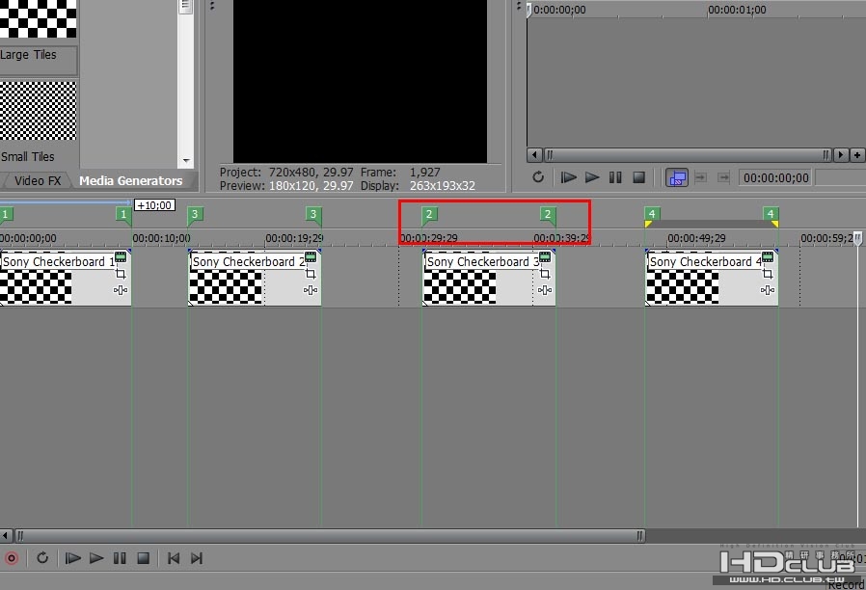The width and height of the screenshot is (866, 590).
Task: Toggle Loop Playback in the timeline transport
Action: tap(42, 558)
